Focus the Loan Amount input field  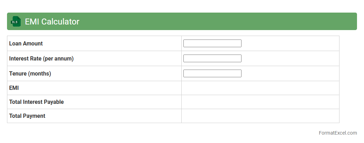pos(212,43)
